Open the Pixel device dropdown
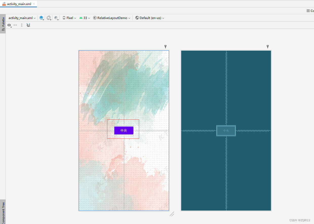The width and height of the screenshot is (314, 224). (x=69, y=18)
